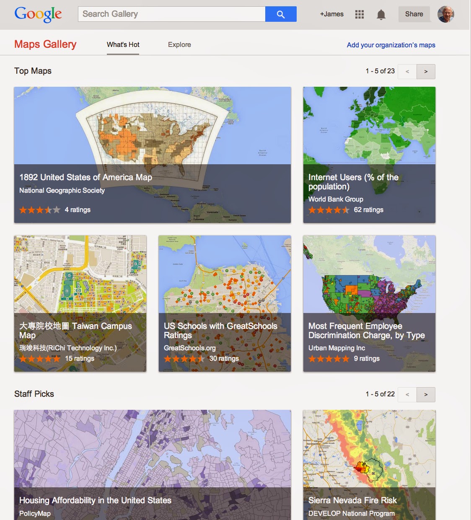Image resolution: width=471 pixels, height=520 pixels.
Task: Open Internet Users (% of the population) map
Action: [369, 155]
